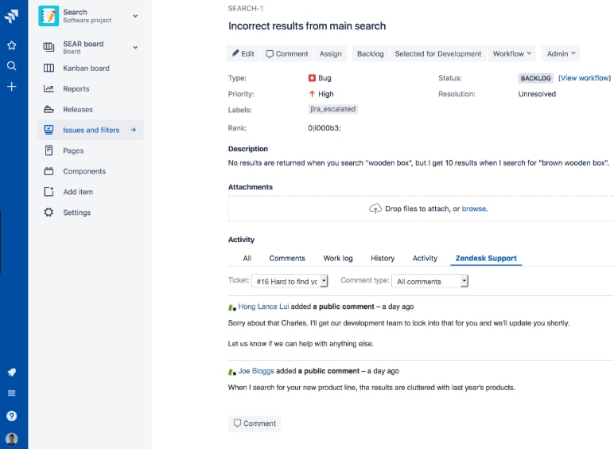Switch to the History tab
Screen dimensions: 614x449
[383, 258]
